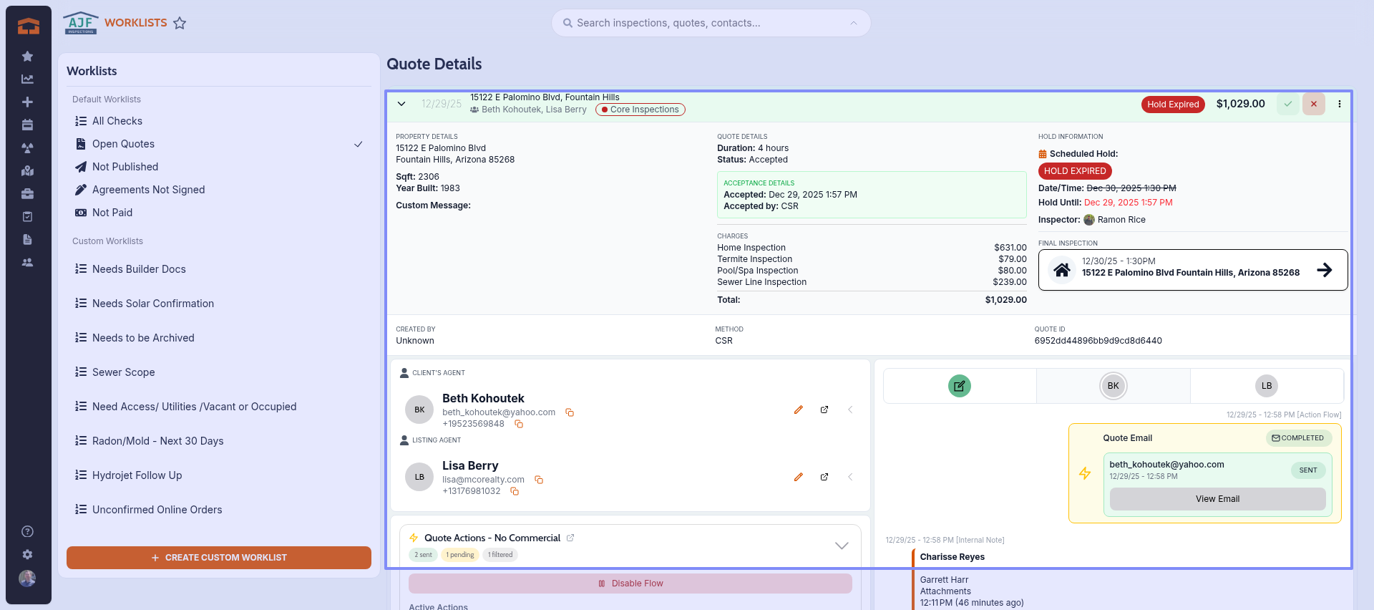Select the green compose note tab
Viewport: 1374px width, 610px height.
tap(960, 386)
